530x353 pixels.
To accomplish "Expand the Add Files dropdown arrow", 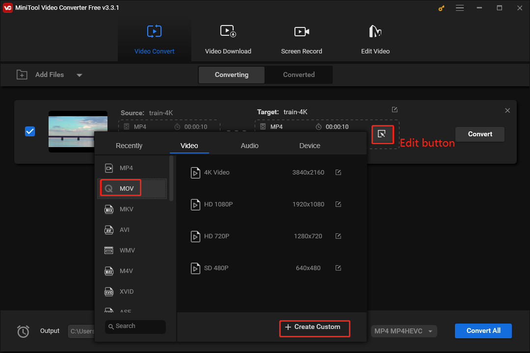I will click(79, 75).
